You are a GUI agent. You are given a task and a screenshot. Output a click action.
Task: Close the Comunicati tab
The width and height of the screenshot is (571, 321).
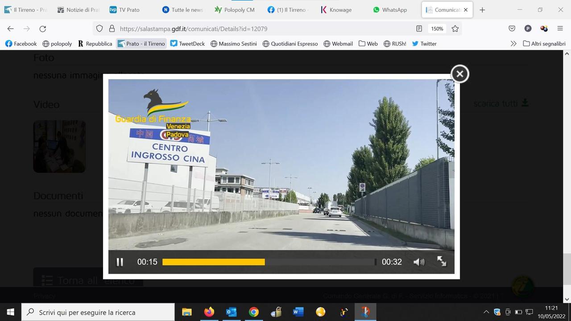coord(466,10)
